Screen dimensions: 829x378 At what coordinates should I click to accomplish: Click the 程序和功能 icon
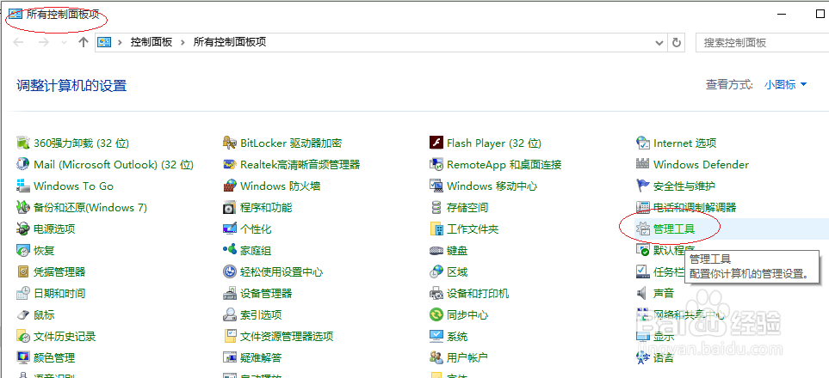point(229,208)
